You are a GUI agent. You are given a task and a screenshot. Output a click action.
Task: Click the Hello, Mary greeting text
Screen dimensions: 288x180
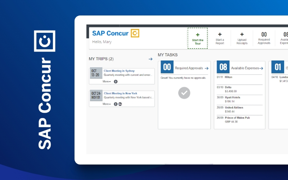pyautogui.click(x=102, y=42)
